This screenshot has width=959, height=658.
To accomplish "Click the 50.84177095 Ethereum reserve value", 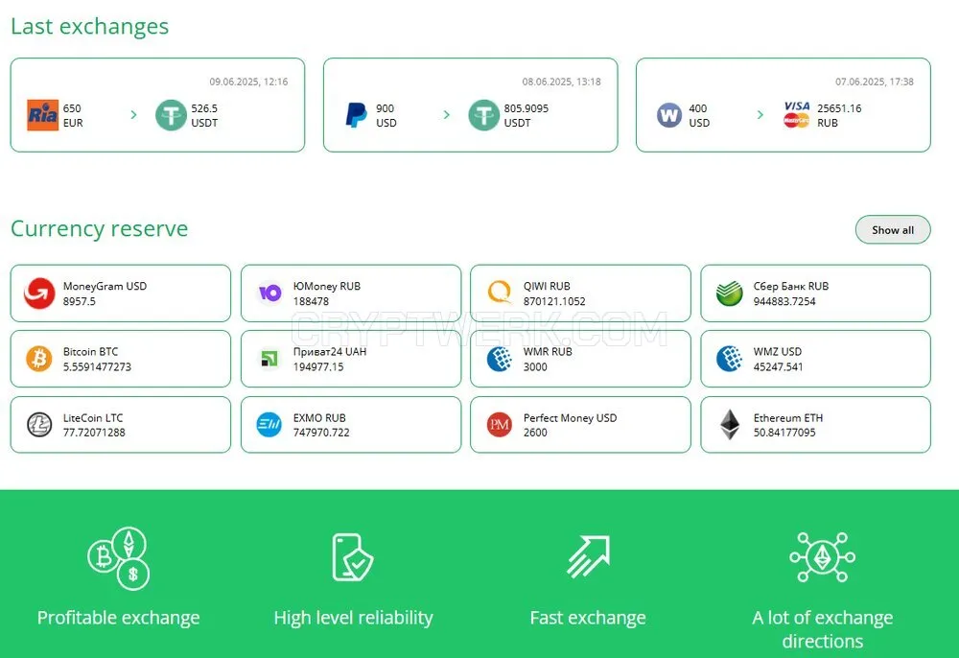I will coord(784,433).
